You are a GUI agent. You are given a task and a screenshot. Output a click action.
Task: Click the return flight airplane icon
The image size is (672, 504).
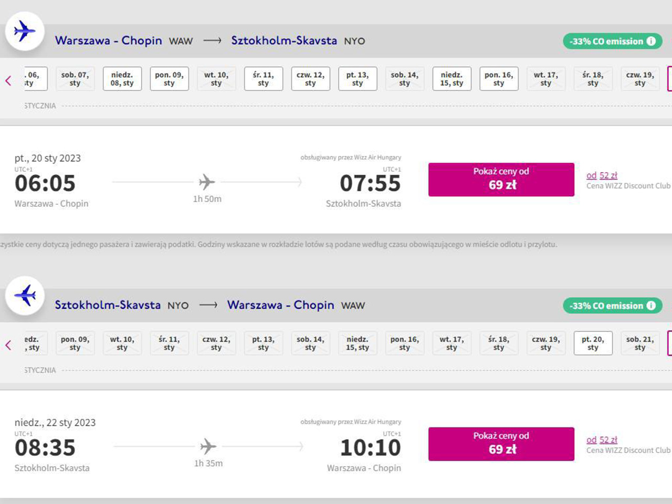click(x=25, y=296)
